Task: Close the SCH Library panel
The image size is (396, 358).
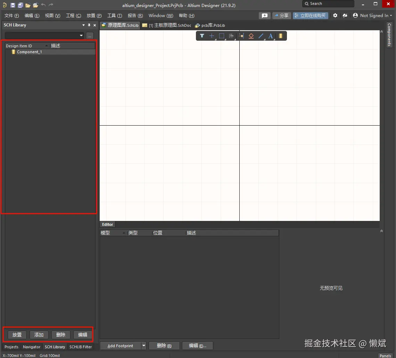Action: click(x=95, y=25)
